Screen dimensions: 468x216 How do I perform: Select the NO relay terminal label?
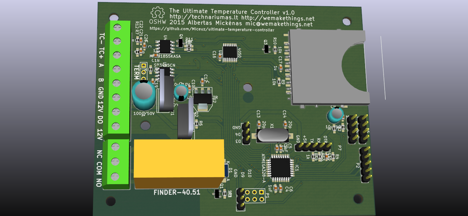[x=99, y=182]
